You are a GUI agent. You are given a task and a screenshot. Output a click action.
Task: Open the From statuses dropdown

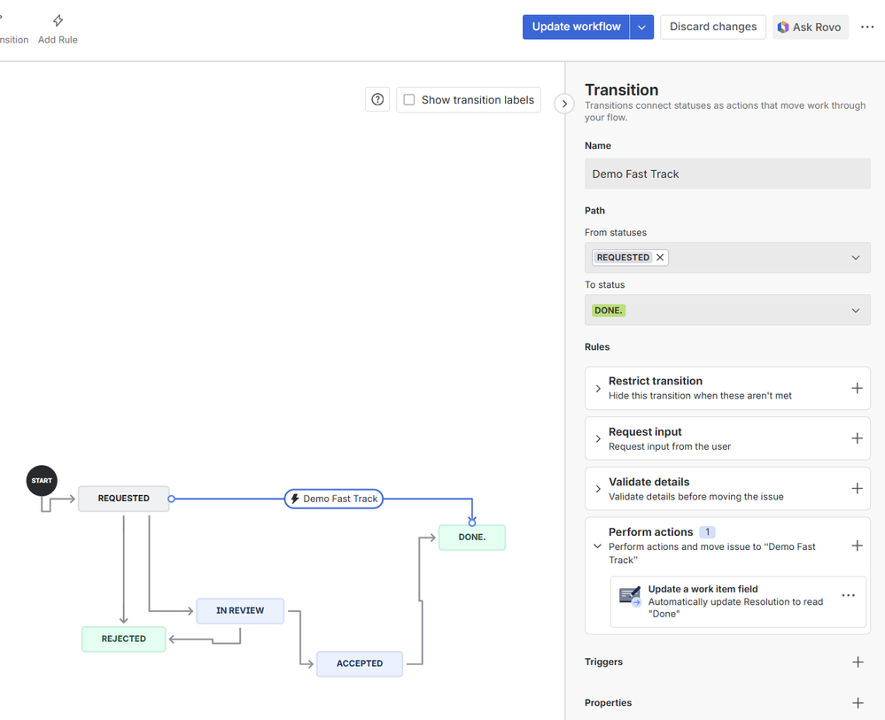855,257
